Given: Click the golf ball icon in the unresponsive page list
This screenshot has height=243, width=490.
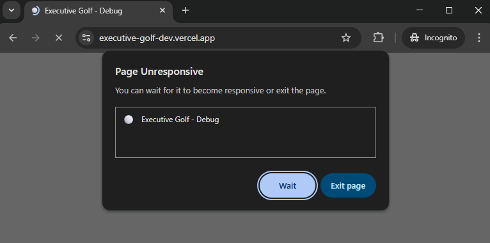Looking at the screenshot, I should pos(129,120).
